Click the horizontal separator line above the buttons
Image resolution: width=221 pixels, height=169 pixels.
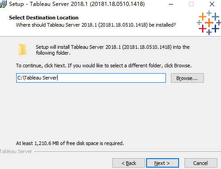[128, 151]
